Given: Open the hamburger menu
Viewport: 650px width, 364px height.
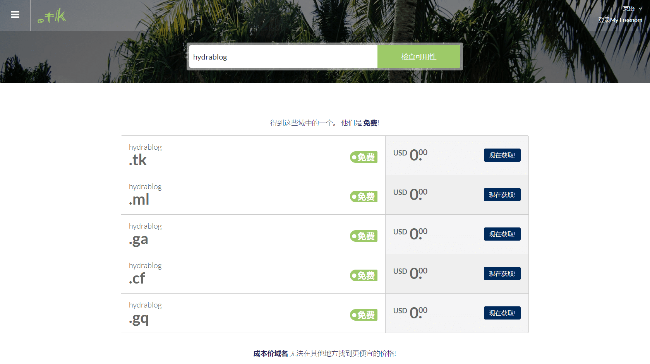Looking at the screenshot, I should click(15, 15).
